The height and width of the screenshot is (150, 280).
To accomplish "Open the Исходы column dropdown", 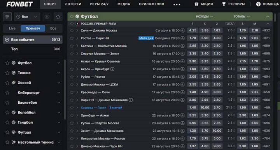I will pyautogui.click(x=204, y=17).
